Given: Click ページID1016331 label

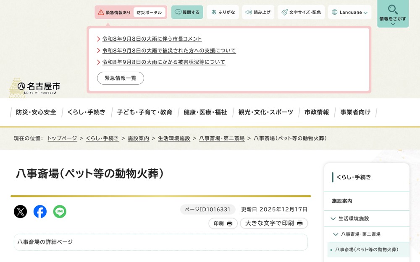Looking at the screenshot, I should [x=207, y=209].
